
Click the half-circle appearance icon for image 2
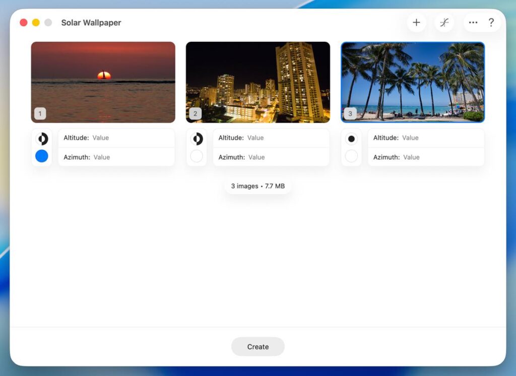tap(197, 139)
